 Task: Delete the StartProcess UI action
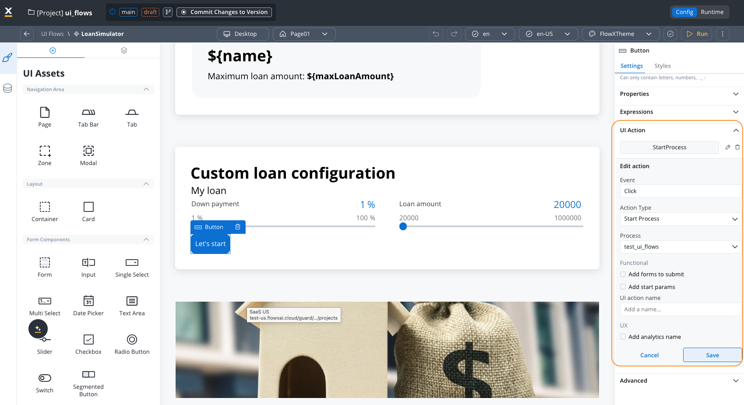click(737, 147)
